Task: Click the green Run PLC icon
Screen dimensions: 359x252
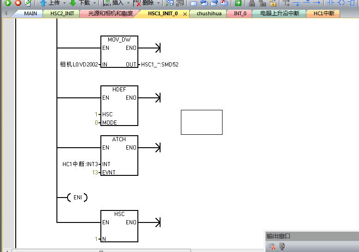Action: (8, 3)
